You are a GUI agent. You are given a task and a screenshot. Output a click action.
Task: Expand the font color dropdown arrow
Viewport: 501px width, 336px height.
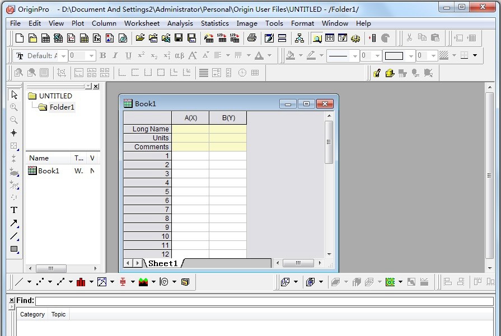(270, 55)
